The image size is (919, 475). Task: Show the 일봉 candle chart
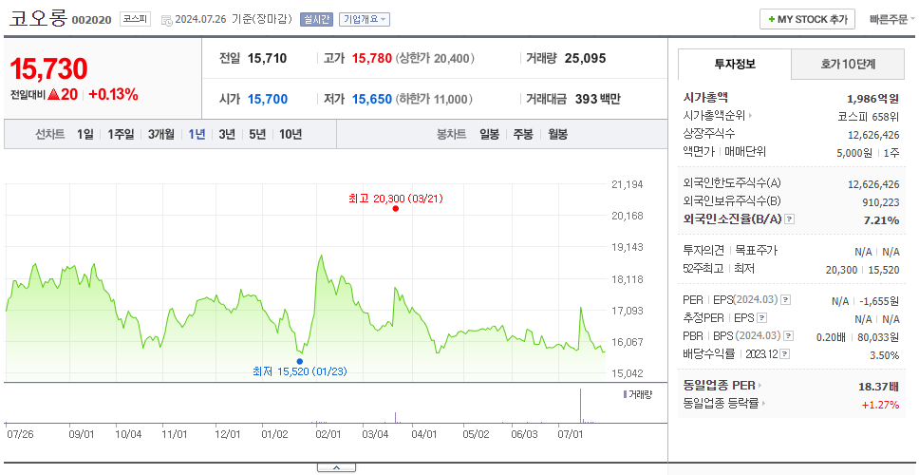(489, 134)
